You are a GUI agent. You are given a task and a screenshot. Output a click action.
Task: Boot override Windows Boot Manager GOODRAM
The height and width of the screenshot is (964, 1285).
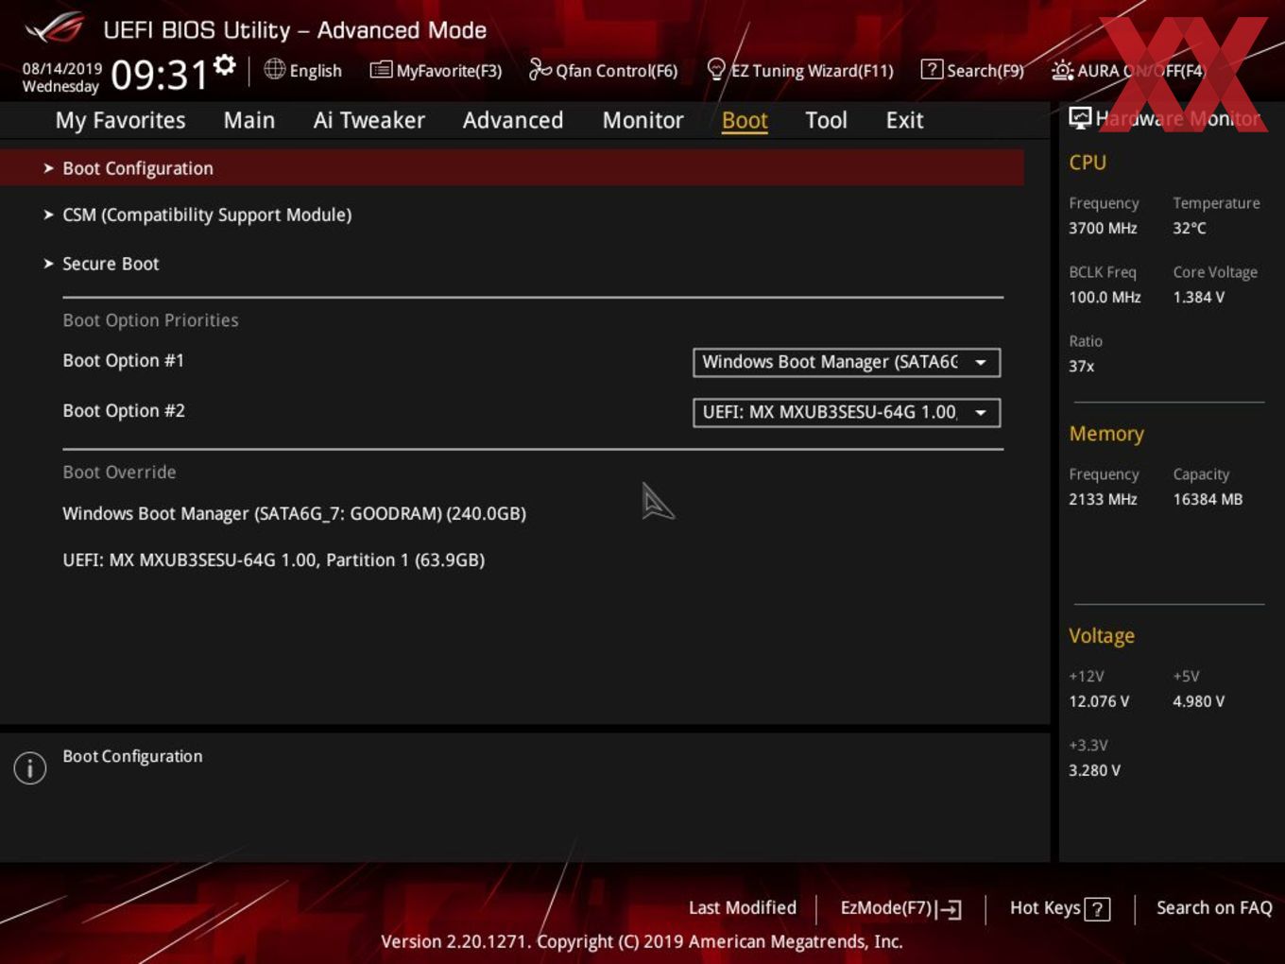click(x=294, y=513)
